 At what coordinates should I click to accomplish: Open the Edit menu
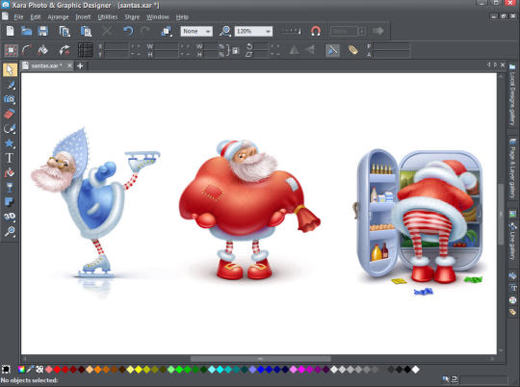tap(36, 17)
